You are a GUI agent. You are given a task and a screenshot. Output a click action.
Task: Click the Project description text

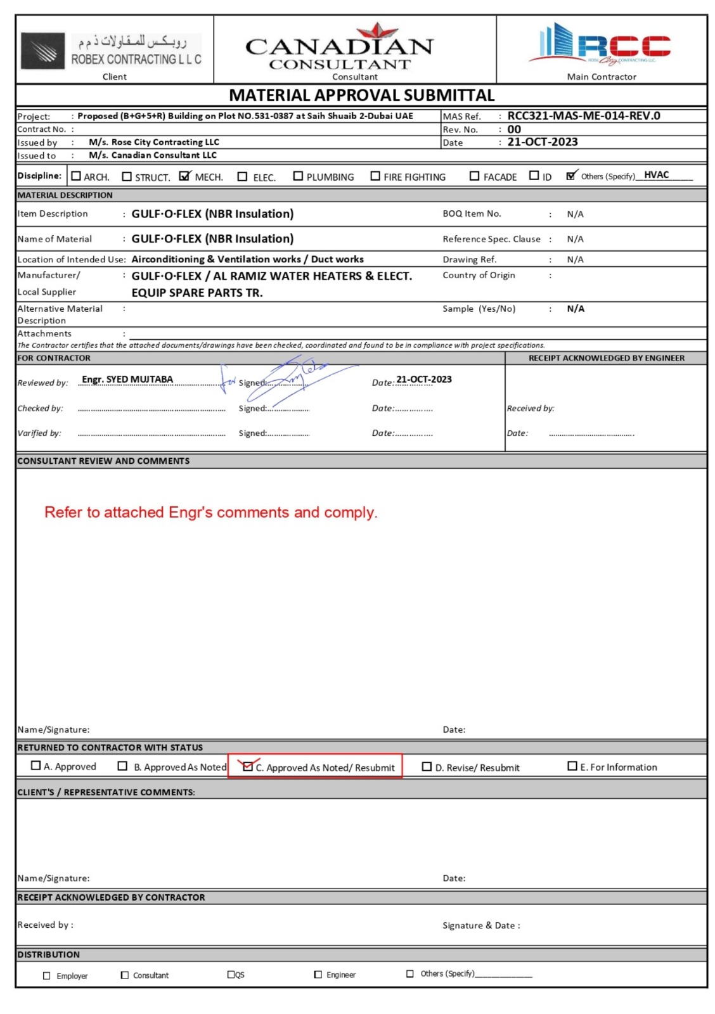coord(245,116)
